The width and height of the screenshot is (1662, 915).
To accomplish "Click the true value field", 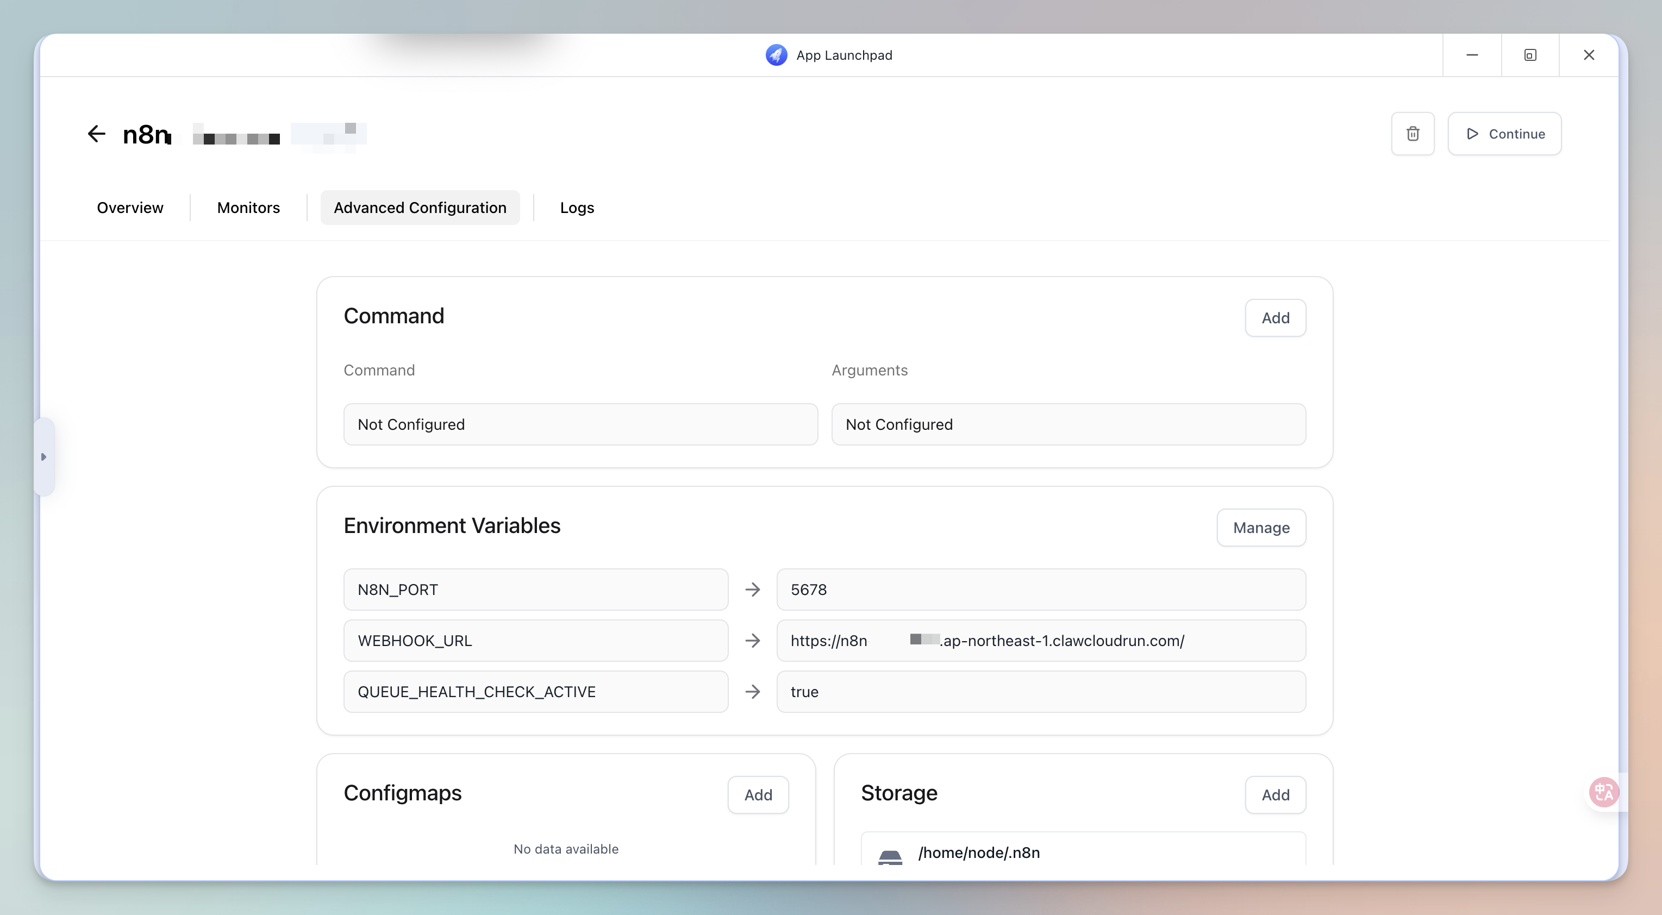I will (x=1041, y=691).
